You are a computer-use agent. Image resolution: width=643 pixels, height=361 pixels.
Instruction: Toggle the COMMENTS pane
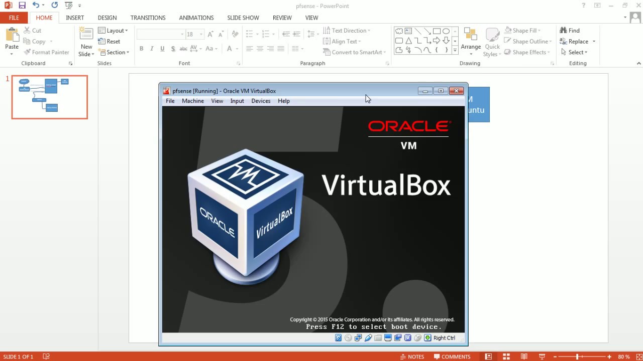452,356
